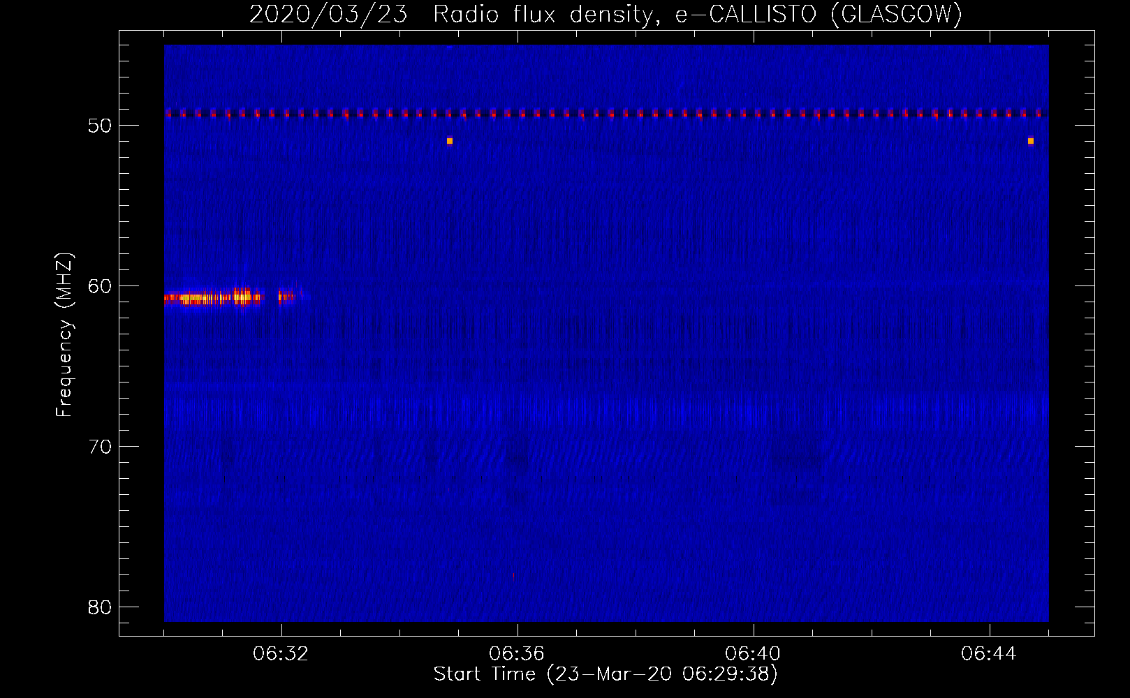
Task: Click the bright burst near 61 MHz
Action: (214, 298)
